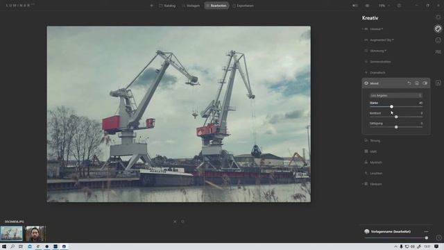
Task: Hide the Mood effect with eye icon
Action: click(366, 83)
